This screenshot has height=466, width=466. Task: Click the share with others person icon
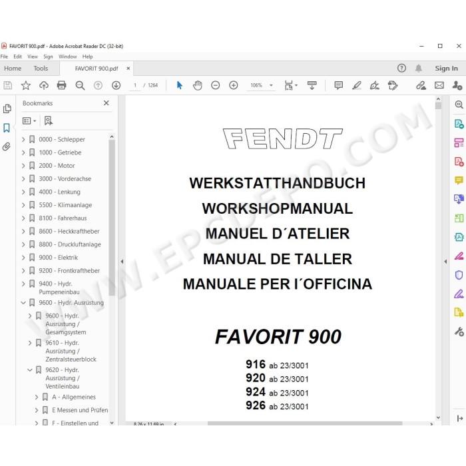457,86
